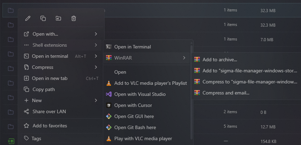Click the copy icon in context toolbar
This screenshot has height=145, width=301.
(43, 18)
